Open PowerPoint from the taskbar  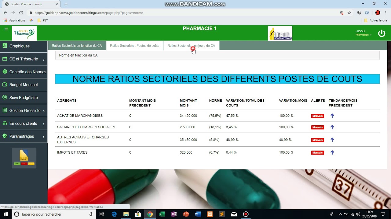(186, 214)
